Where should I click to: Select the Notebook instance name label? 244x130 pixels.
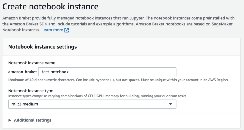[x=32, y=63]
